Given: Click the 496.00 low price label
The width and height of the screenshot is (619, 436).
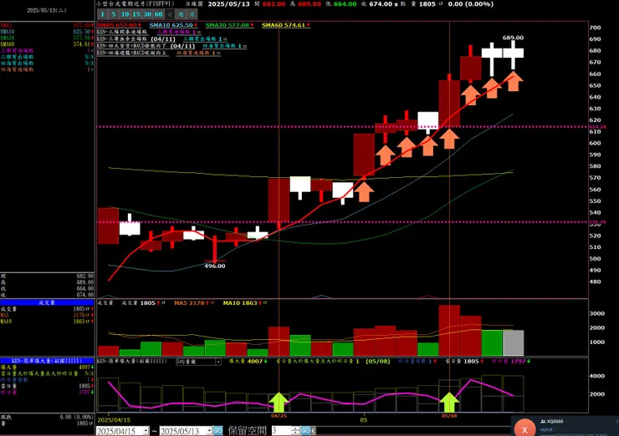Looking at the screenshot, I should (x=215, y=266).
